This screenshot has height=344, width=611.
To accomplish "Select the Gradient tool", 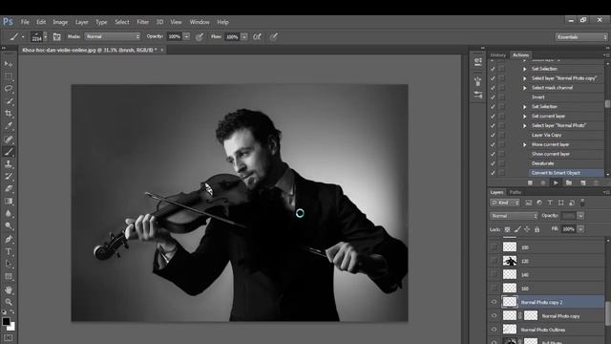I will click(9, 202).
